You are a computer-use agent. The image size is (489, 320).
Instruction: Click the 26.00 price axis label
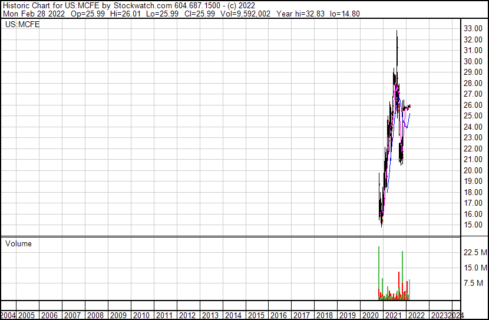coord(473,105)
